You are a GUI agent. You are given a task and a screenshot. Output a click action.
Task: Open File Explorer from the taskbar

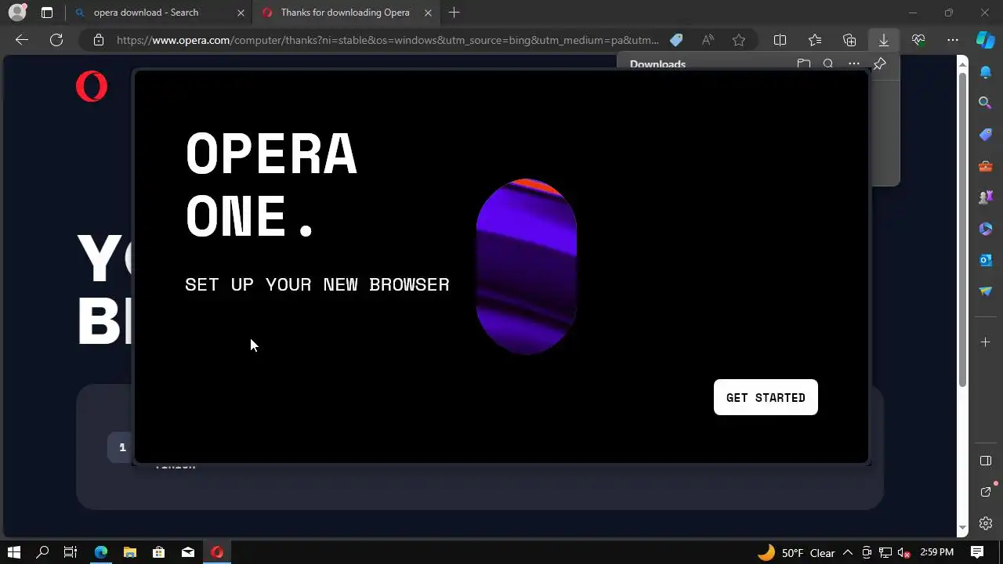[130, 552]
